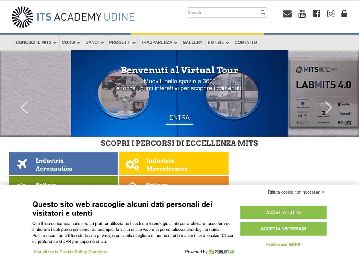Screen dimensions: 359x269
Task: Open the Industria Meccatronica tile
Action: (174, 163)
